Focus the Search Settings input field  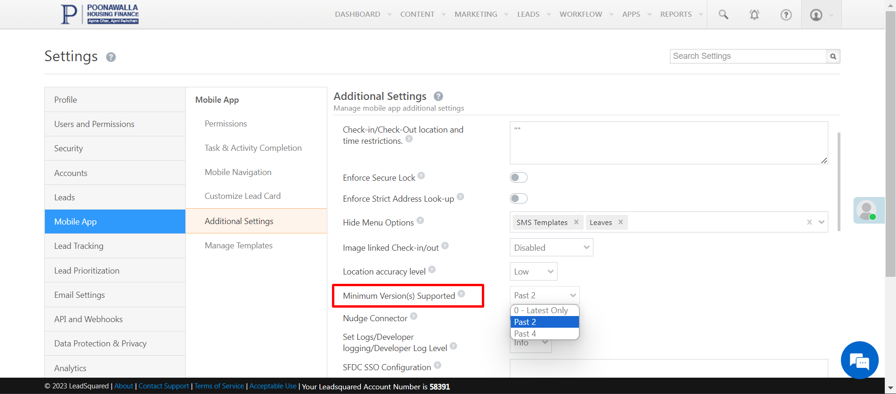point(748,56)
